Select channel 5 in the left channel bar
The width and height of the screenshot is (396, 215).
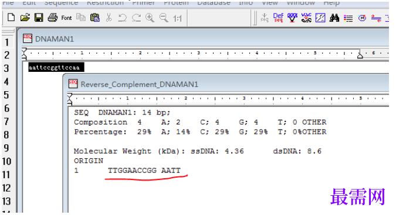(7, 95)
